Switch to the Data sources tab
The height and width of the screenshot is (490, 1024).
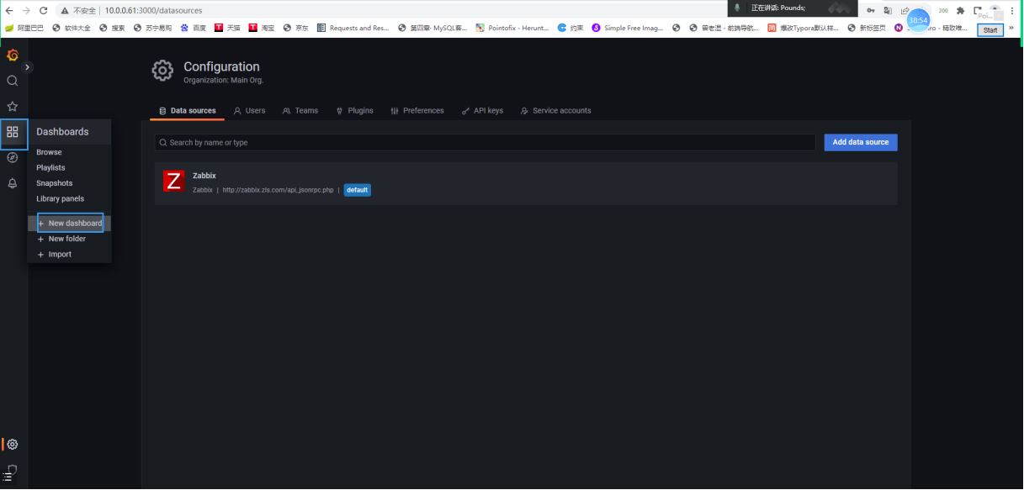pyautogui.click(x=188, y=111)
